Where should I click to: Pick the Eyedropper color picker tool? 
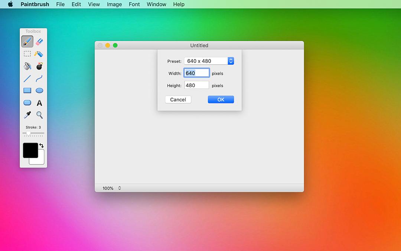[x=27, y=115]
